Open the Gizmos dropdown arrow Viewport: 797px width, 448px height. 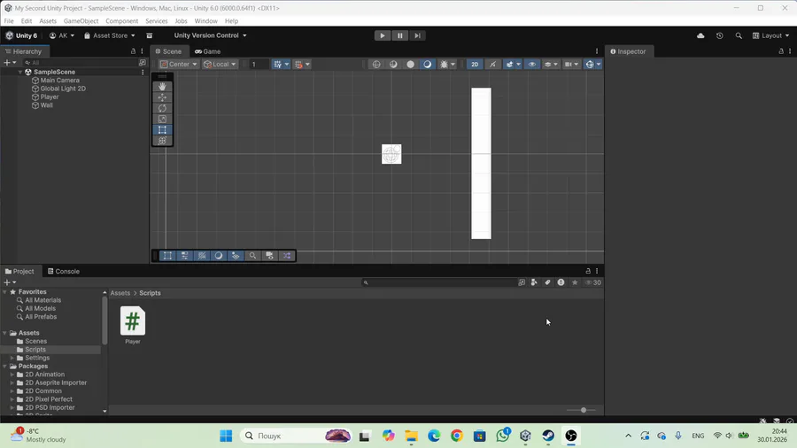click(x=599, y=65)
